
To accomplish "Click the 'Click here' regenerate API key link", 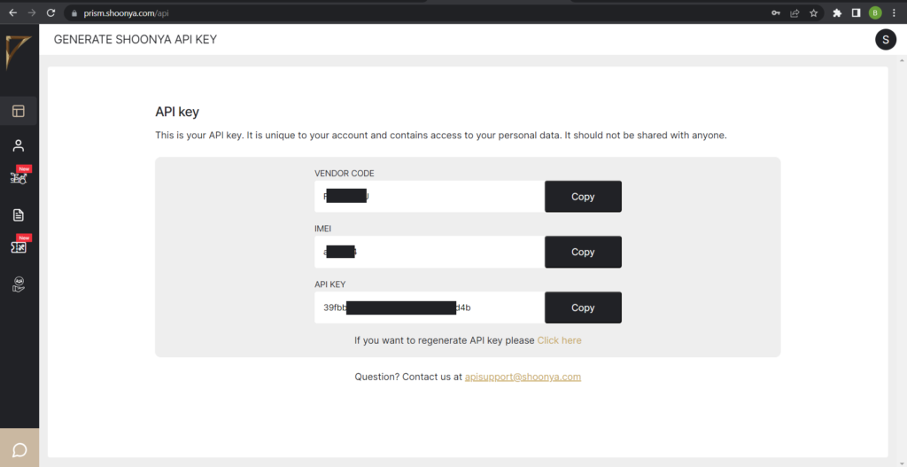I will (559, 340).
